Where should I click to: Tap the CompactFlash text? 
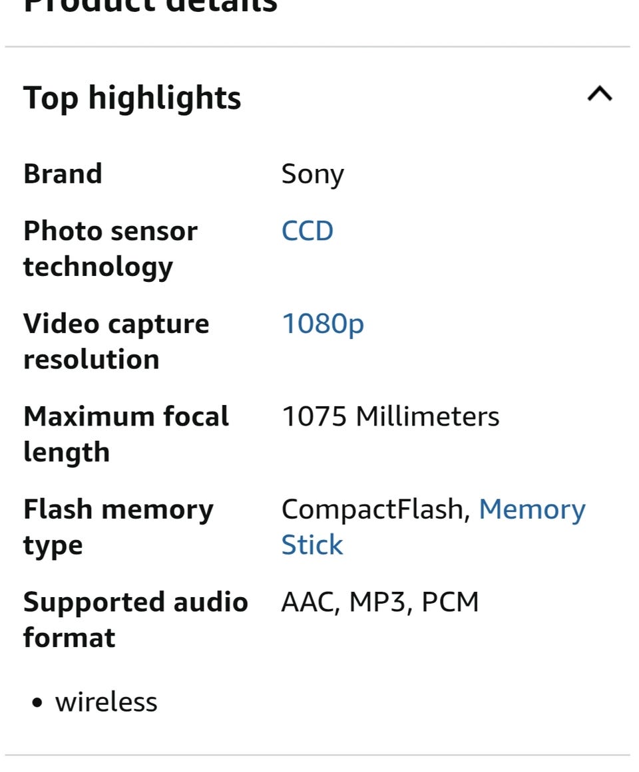pyautogui.click(x=371, y=509)
